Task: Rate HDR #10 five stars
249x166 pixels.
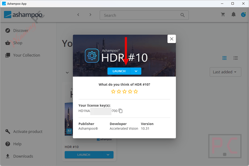Action: (136, 92)
